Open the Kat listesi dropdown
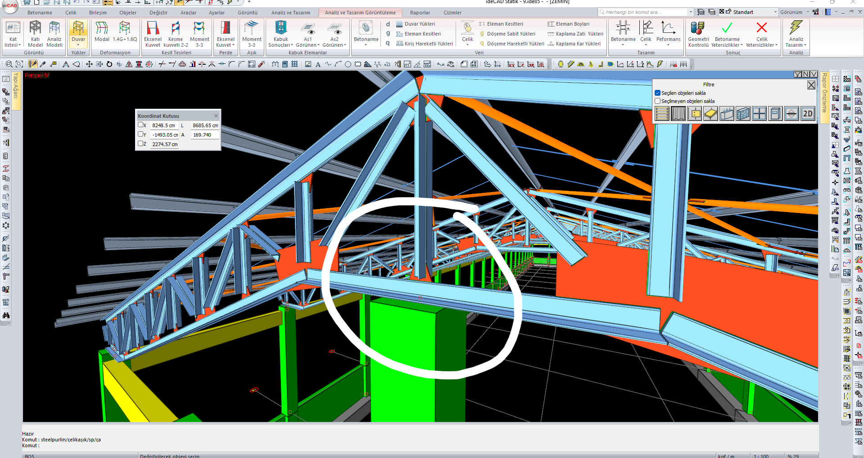The width and height of the screenshot is (864, 458). coord(13,34)
